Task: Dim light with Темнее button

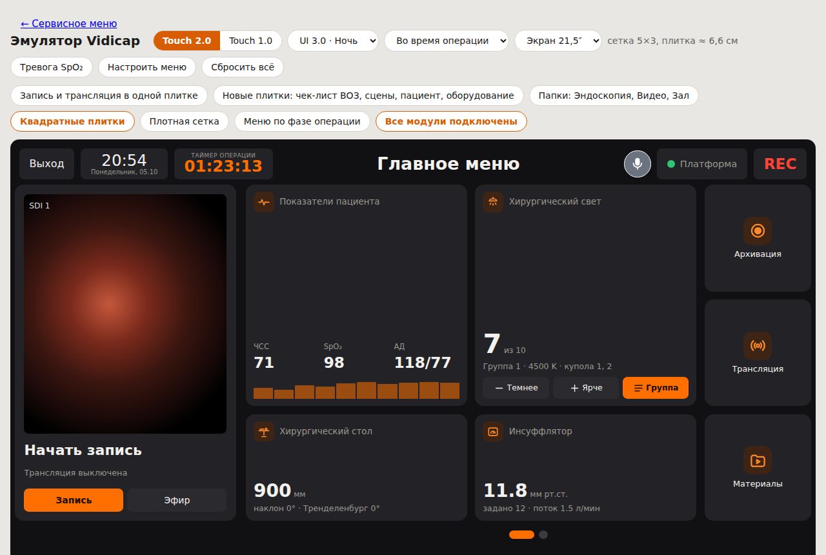Action: 516,388
